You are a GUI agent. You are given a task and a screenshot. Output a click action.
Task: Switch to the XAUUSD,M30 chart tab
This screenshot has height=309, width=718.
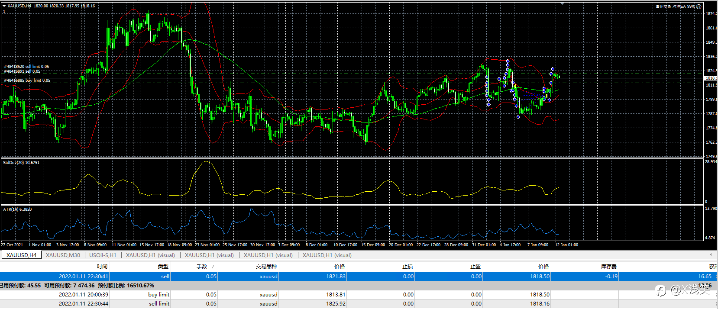coord(63,255)
